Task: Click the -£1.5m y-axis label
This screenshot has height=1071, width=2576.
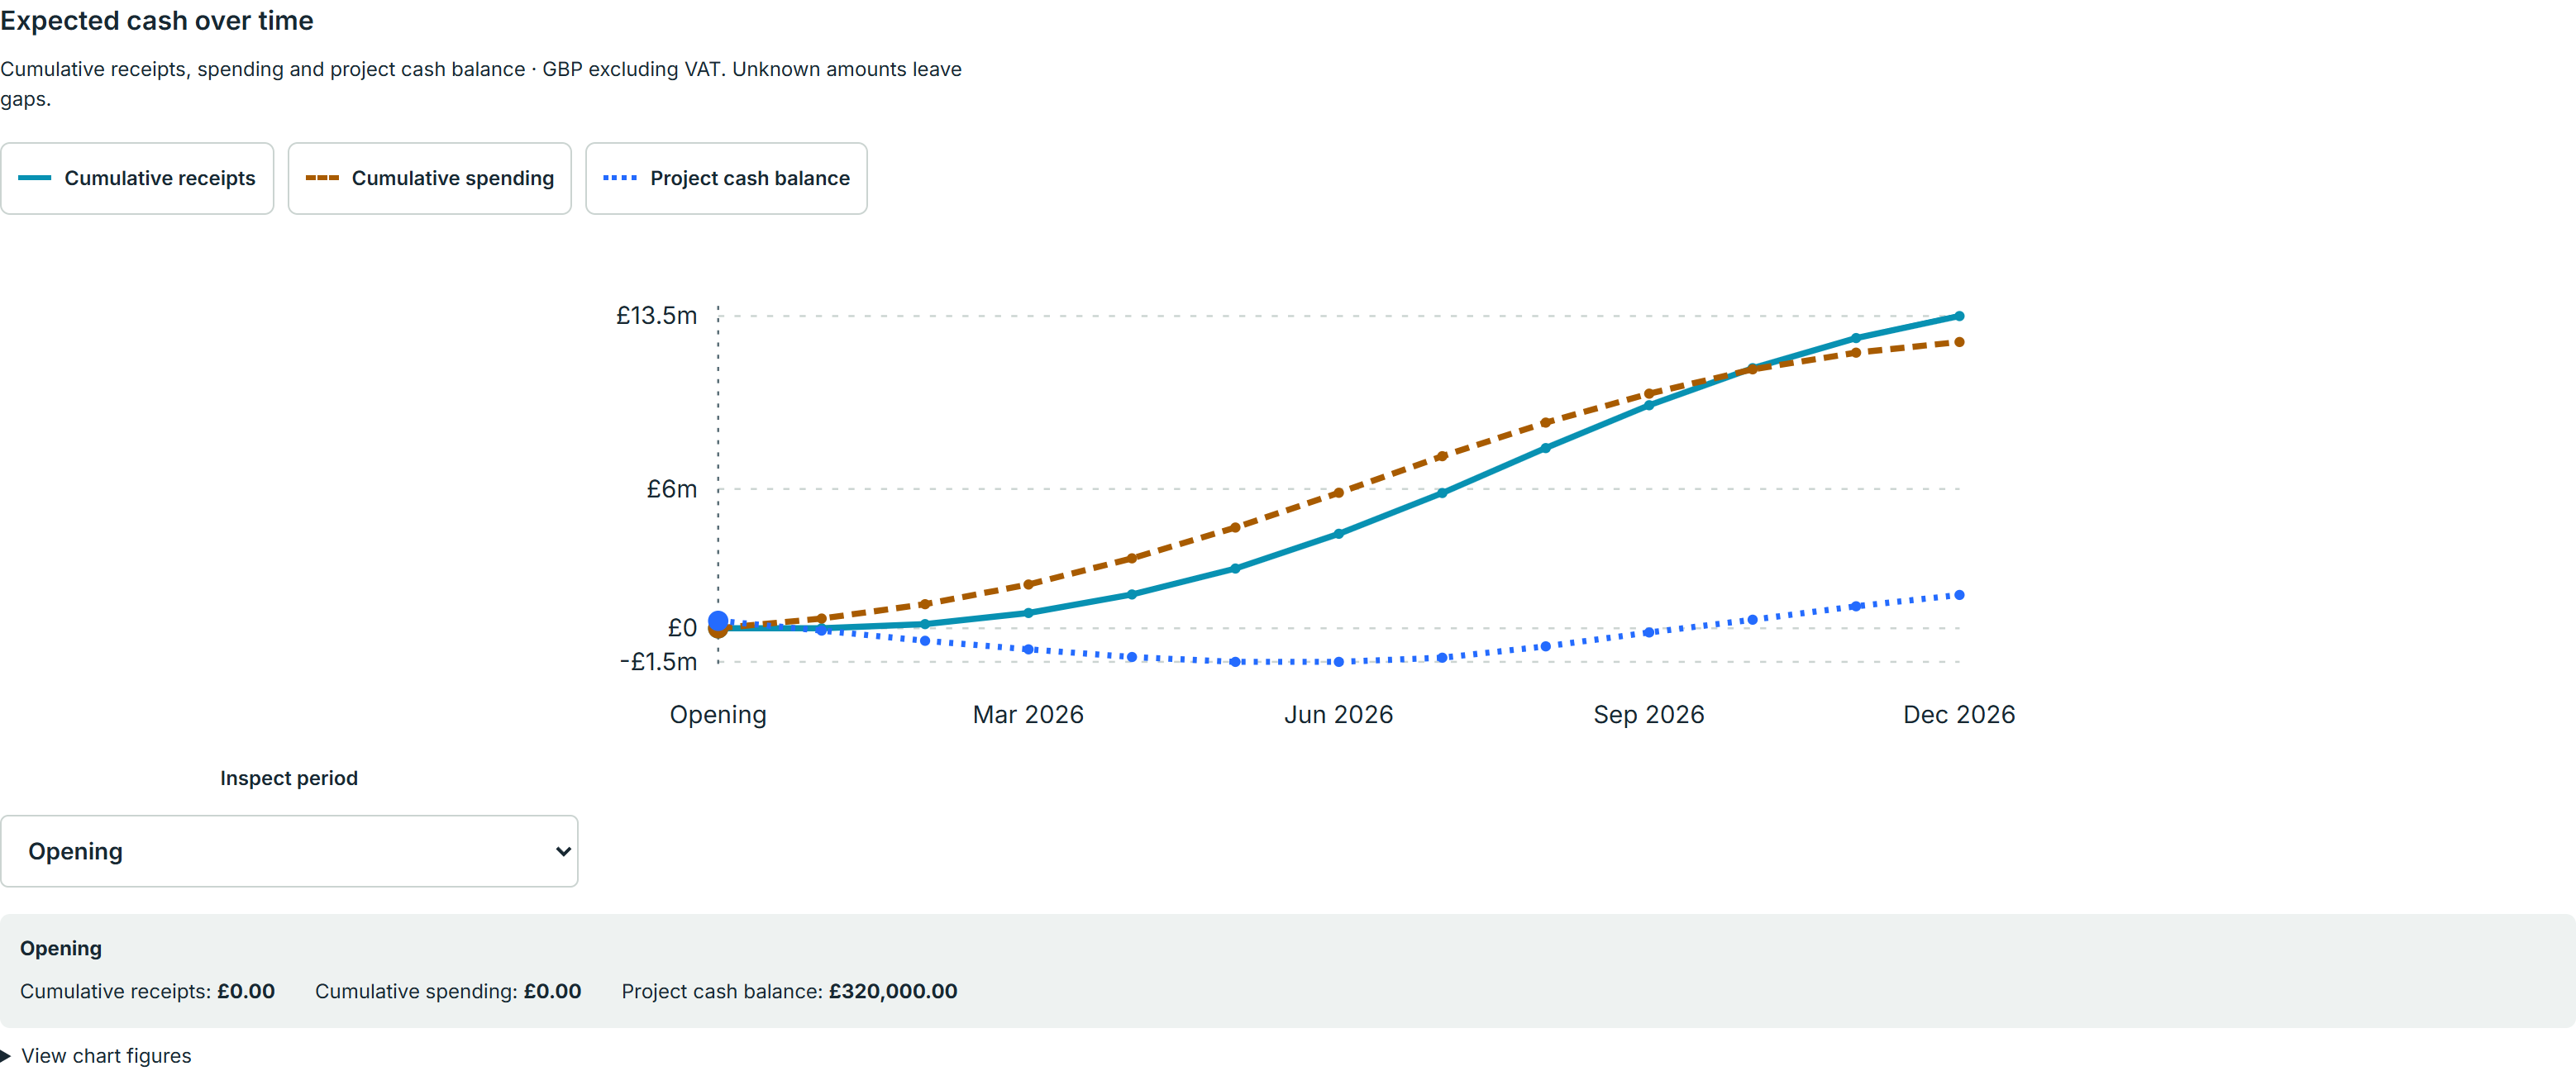Action: coord(658,662)
